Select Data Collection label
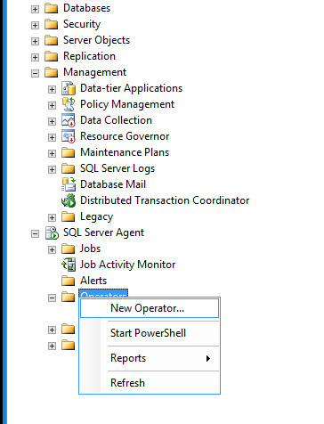 116,120
